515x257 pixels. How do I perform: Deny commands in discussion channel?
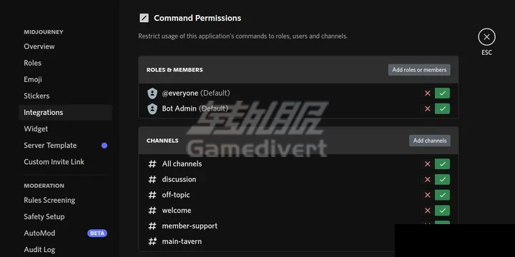[427, 179]
